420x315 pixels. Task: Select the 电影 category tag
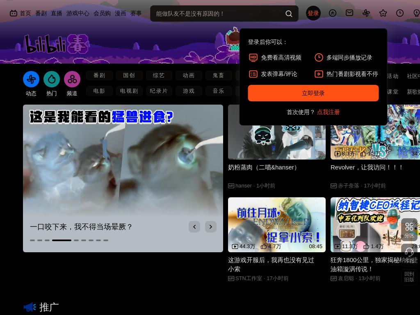99,91
